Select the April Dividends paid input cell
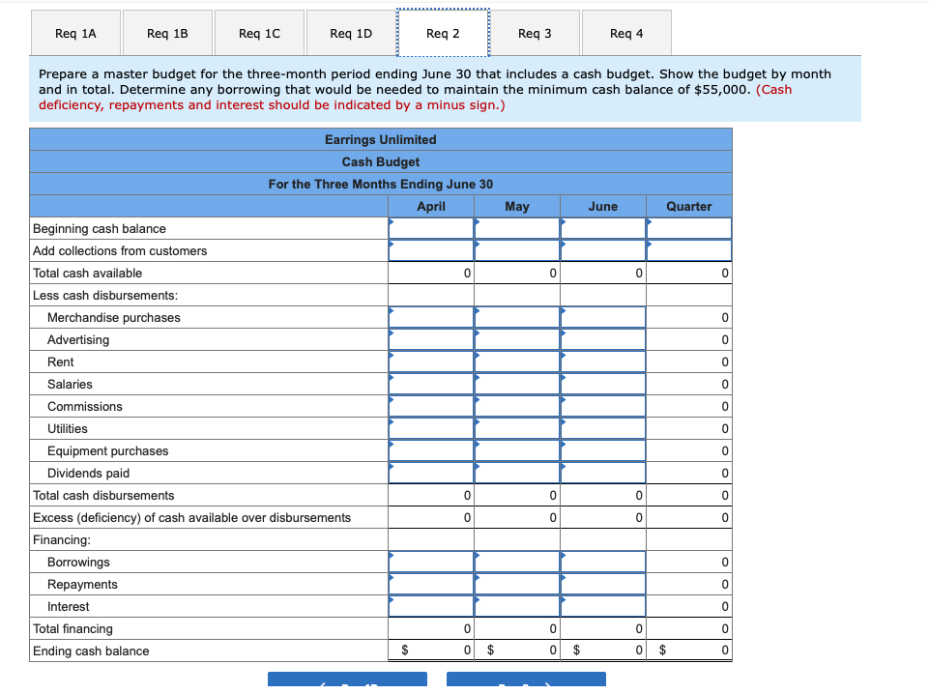The image size is (929, 694). tap(430, 473)
